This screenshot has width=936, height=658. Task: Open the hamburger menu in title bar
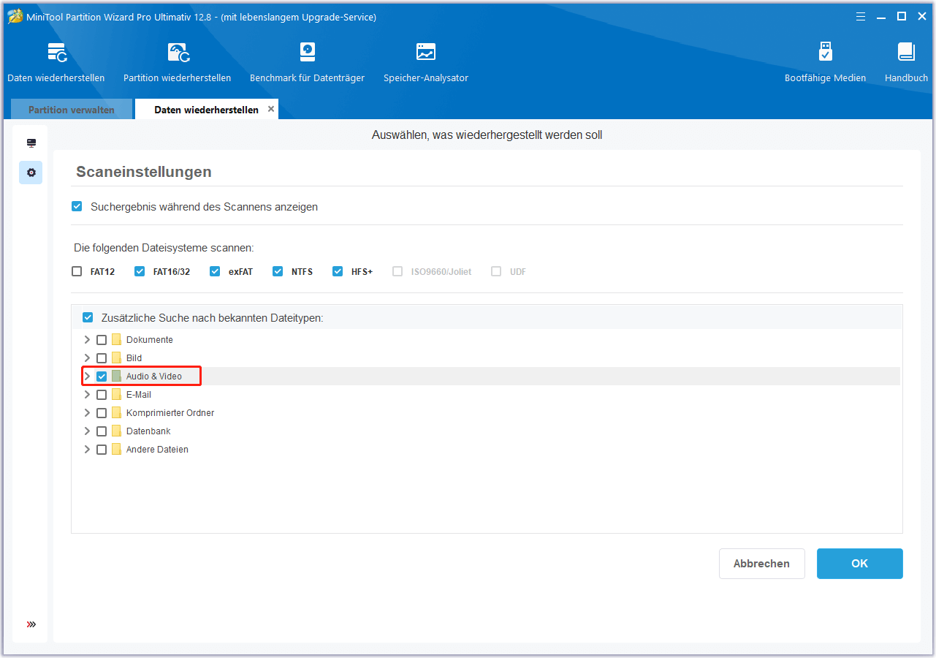pyautogui.click(x=860, y=16)
